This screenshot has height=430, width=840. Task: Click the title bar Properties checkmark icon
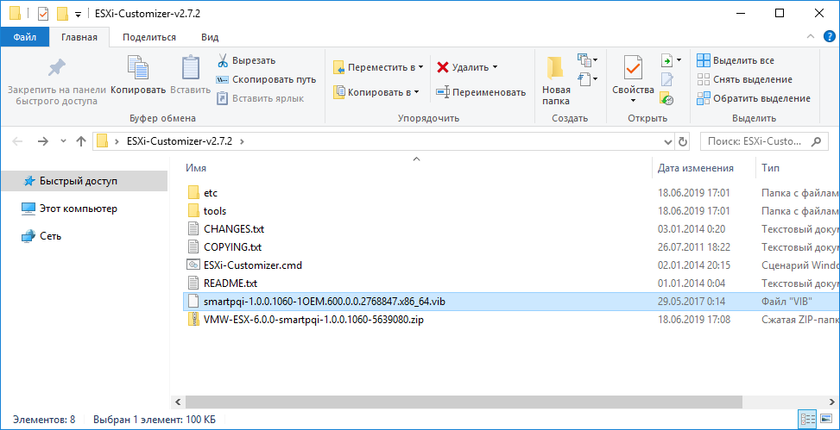(43, 13)
